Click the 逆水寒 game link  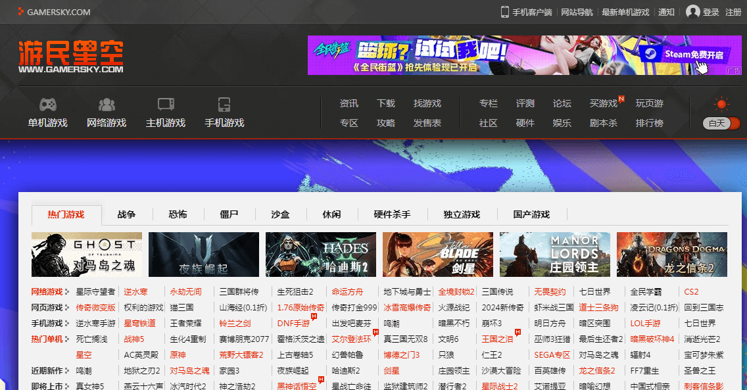click(135, 292)
